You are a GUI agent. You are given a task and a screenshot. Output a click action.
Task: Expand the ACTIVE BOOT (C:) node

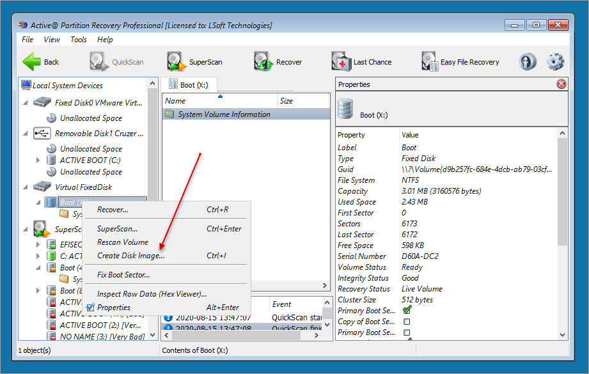[38, 160]
